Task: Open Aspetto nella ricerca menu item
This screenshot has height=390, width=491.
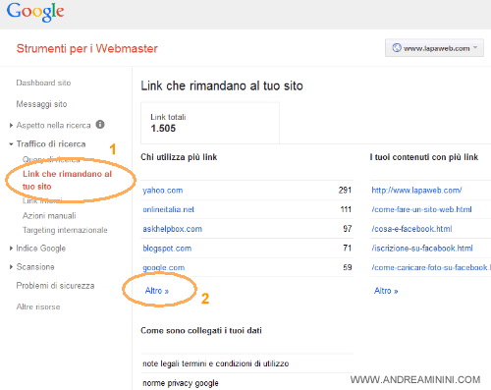Action: click(53, 126)
